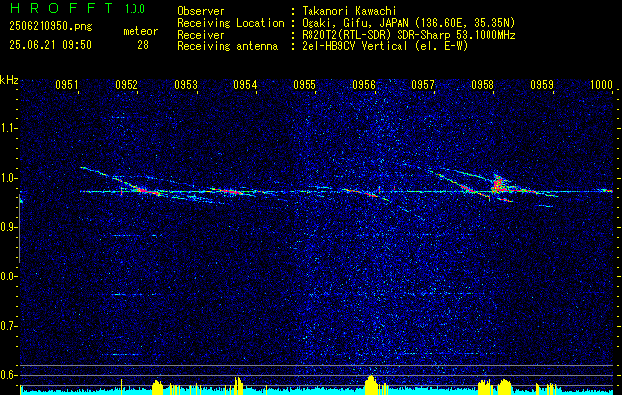The width and height of the screenshot is (622, 395).
Task: Click the Receiving Location label
Action: click(x=230, y=23)
